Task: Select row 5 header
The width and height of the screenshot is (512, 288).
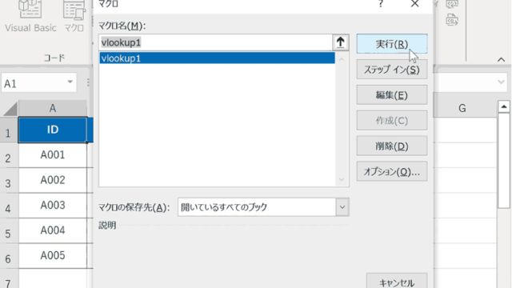Action: pyautogui.click(x=8, y=231)
